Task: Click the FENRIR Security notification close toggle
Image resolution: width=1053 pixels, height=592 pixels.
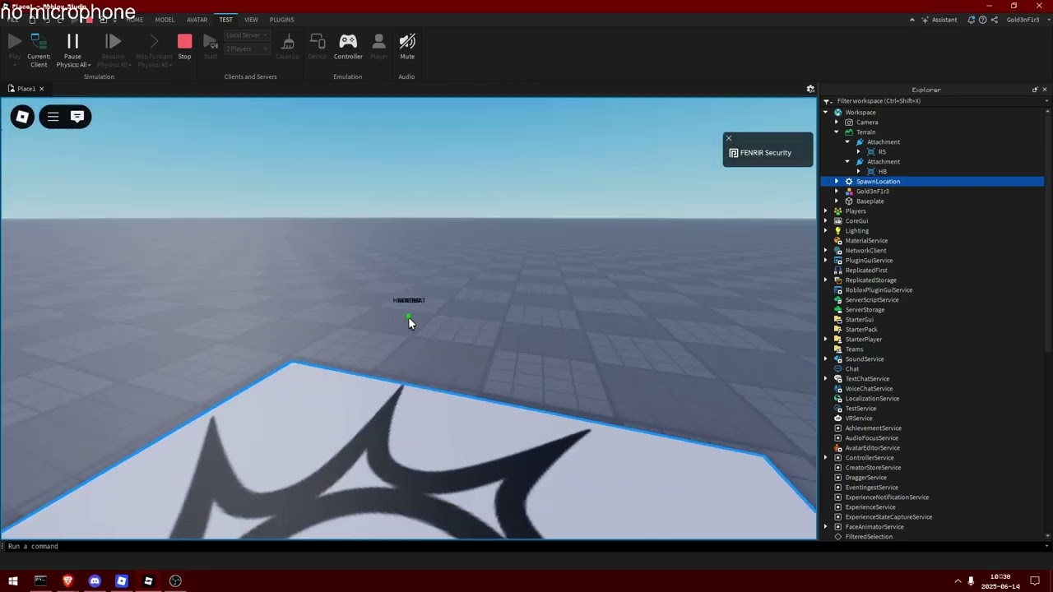Action: point(728,138)
